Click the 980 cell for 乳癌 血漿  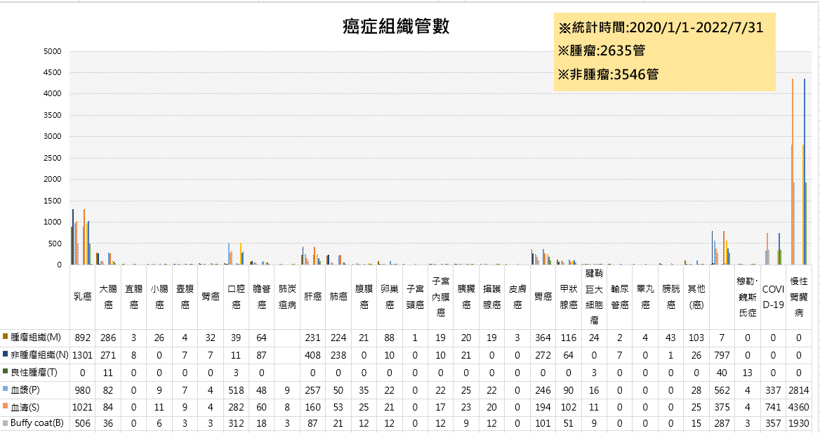pos(83,390)
